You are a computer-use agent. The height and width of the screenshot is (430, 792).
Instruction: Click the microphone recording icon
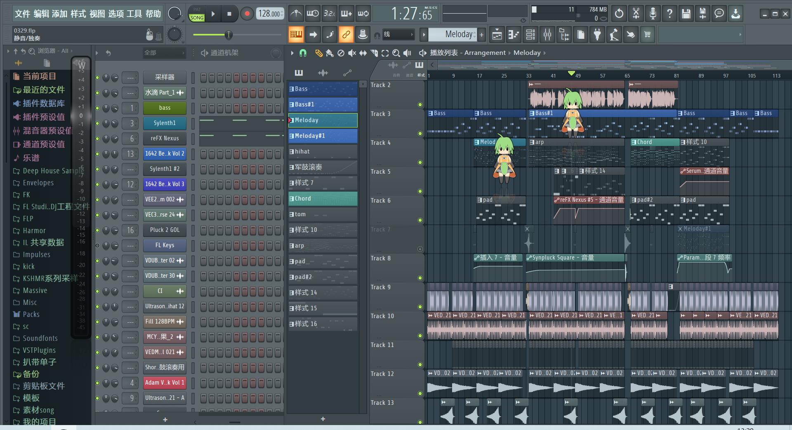click(x=653, y=14)
